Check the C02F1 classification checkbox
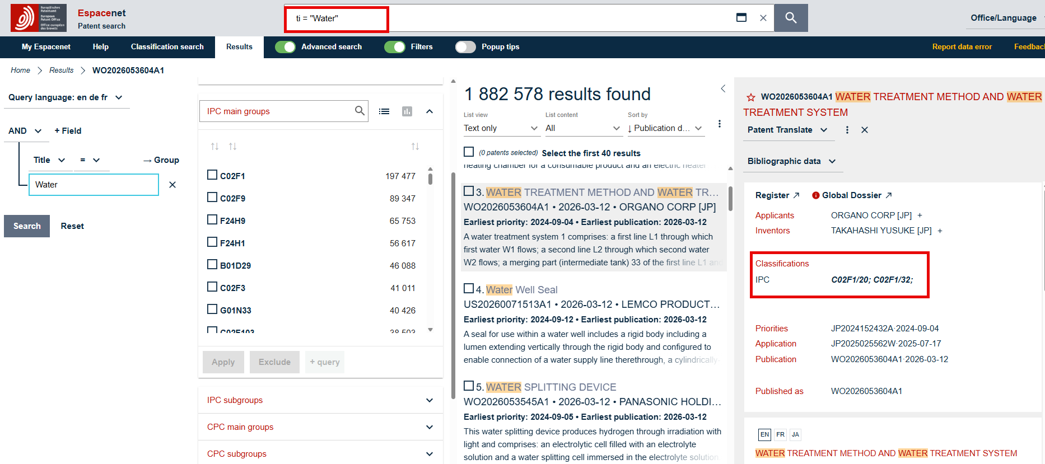This screenshot has height=464, width=1045. coord(212,175)
